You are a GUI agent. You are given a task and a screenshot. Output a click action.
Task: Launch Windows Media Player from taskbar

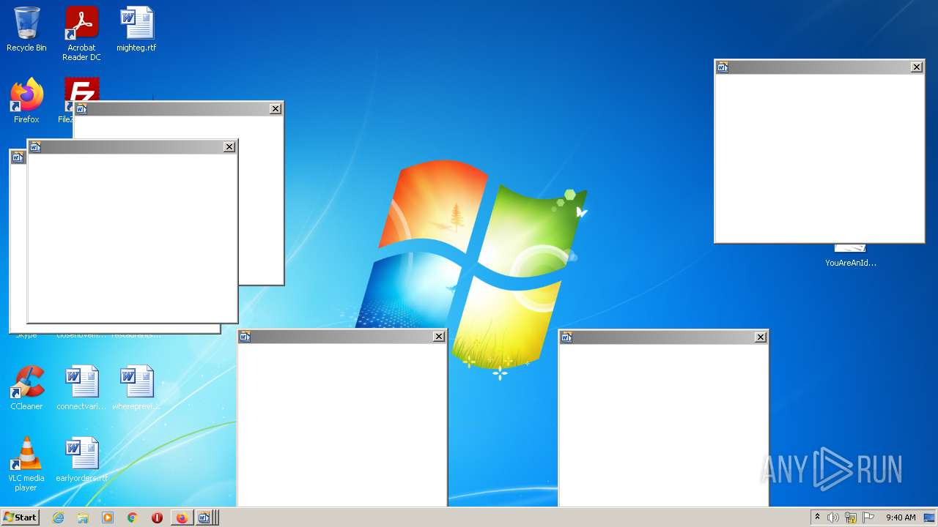108,517
